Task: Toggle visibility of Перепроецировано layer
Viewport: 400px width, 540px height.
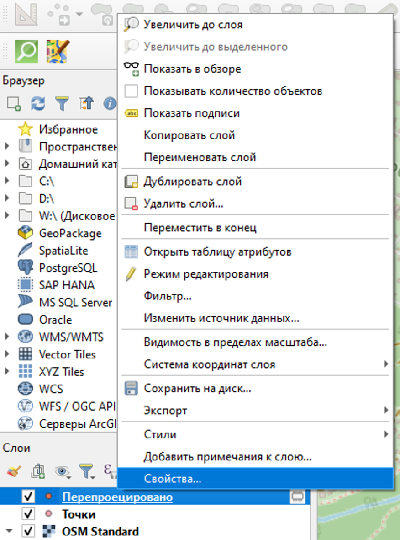Action: click(x=29, y=497)
